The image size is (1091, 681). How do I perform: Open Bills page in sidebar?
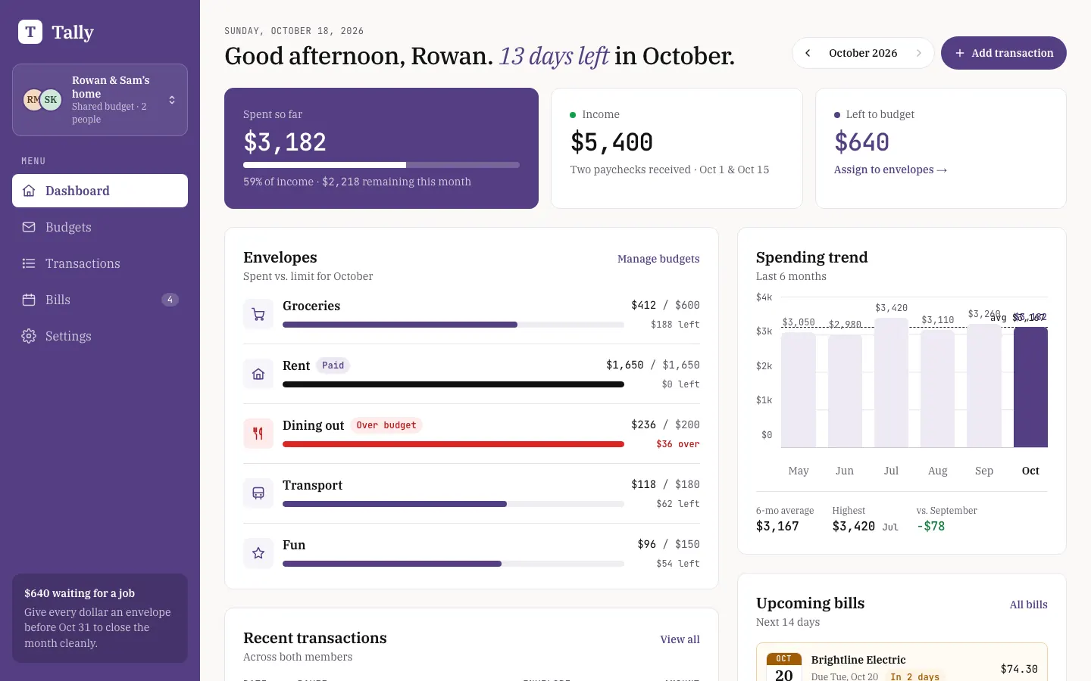click(100, 300)
